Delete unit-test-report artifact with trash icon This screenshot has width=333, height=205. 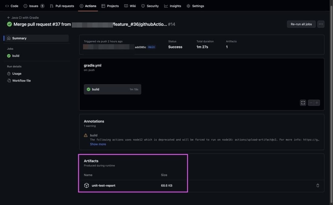[x=318, y=186]
